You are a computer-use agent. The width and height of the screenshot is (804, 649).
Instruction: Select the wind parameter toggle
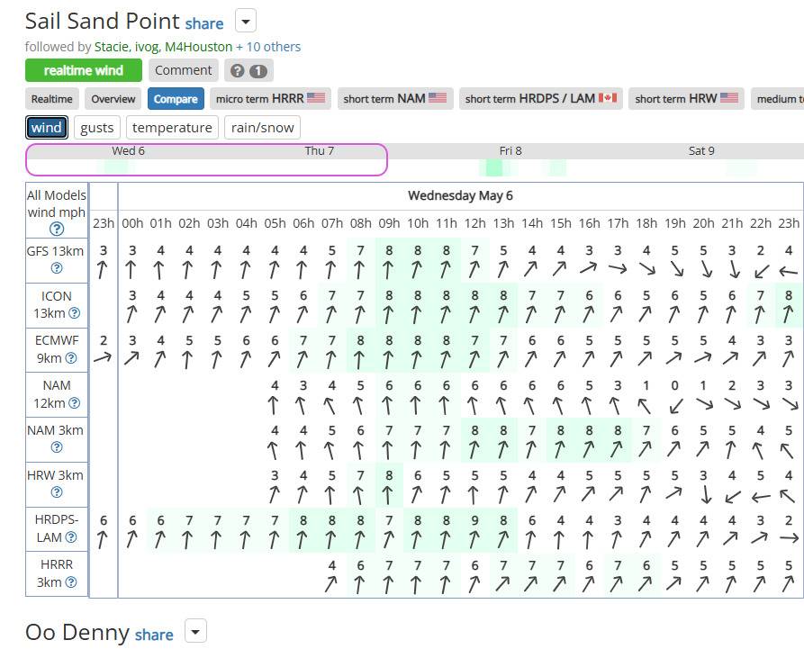(47, 128)
